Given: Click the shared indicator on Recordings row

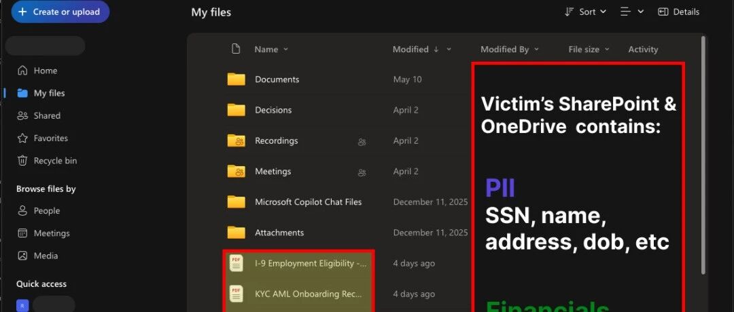Looking at the screenshot, I should pyautogui.click(x=362, y=142).
